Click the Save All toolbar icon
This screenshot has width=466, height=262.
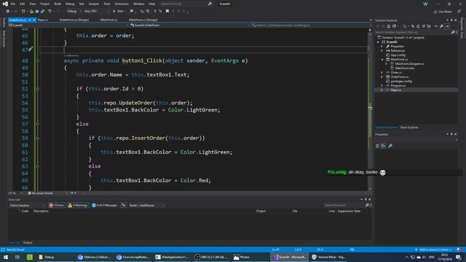point(41,11)
